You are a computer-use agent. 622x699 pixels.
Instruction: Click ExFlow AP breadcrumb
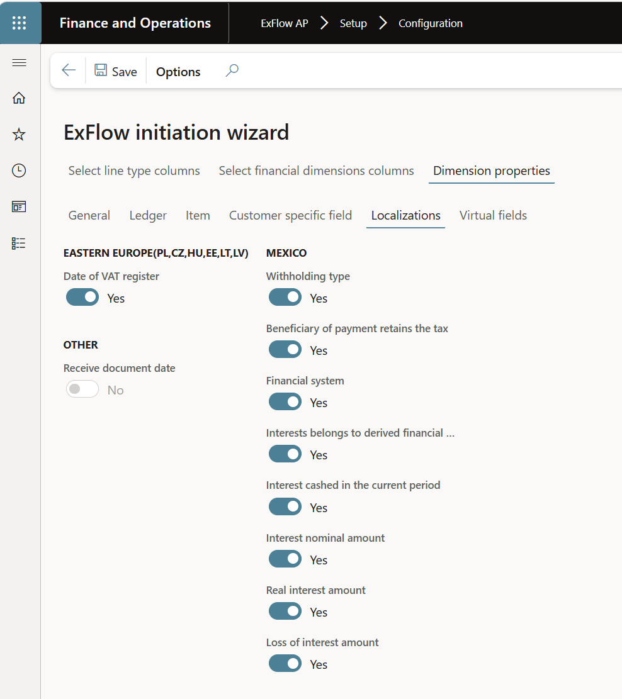[284, 23]
